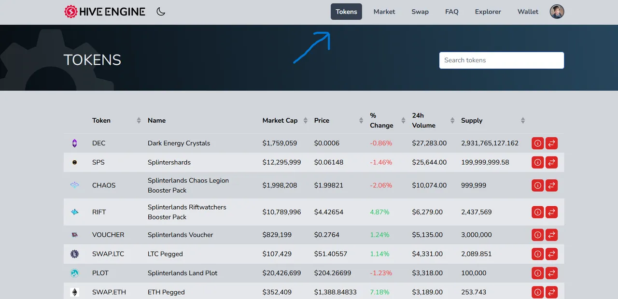Click the Name column header

tap(156, 120)
